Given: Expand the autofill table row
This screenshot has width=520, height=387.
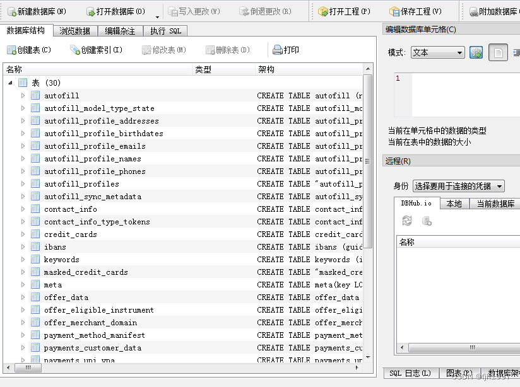Looking at the screenshot, I should point(23,95).
